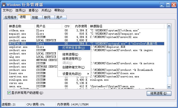Select the smss.exe process row
This screenshot has height=108, width=178.
pyautogui.click(x=86, y=87)
